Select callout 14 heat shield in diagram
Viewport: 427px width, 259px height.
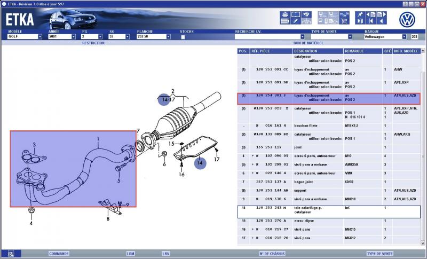(x=200, y=163)
